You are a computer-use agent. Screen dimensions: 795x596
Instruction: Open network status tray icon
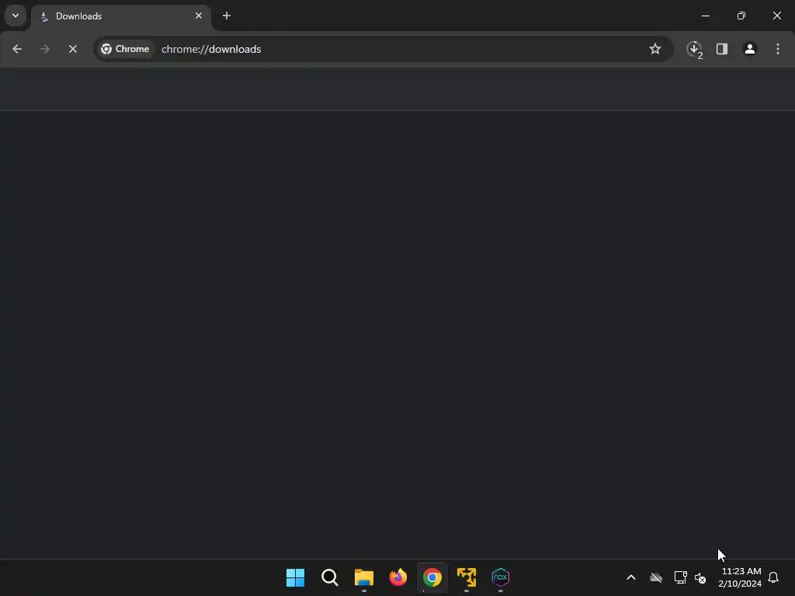point(680,577)
